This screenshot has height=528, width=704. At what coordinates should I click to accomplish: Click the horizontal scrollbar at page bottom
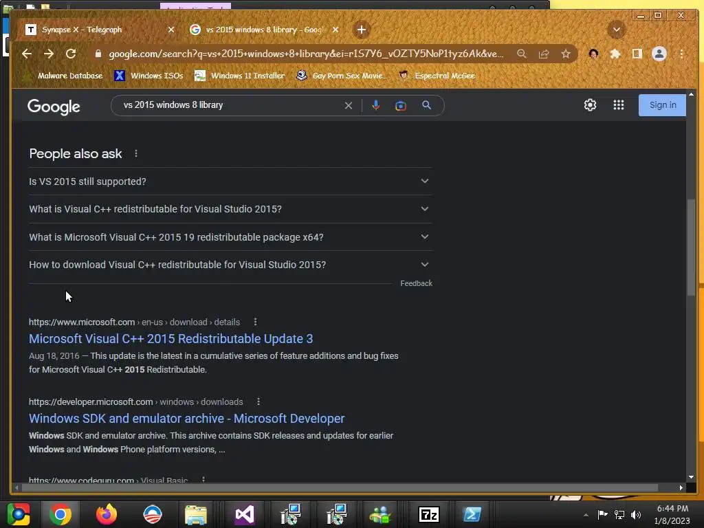click(x=340, y=487)
